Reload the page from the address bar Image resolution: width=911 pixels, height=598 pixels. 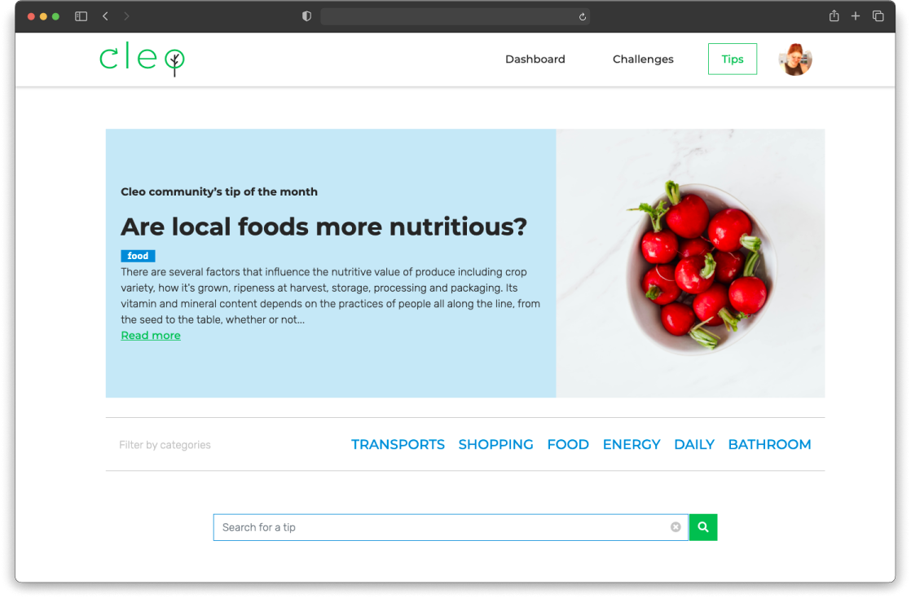point(583,16)
